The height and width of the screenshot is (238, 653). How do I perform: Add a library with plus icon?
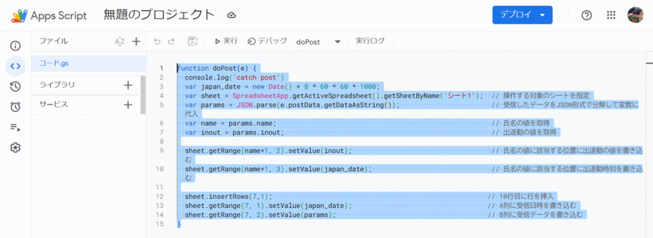point(128,85)
